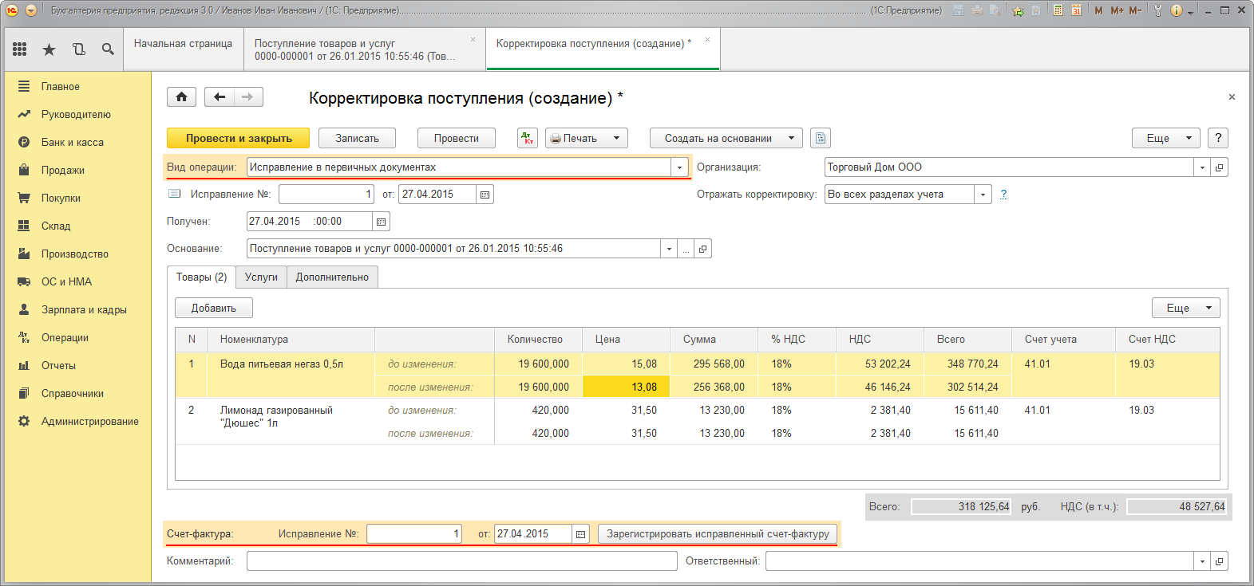Viewport: 1254px width, 586px height.
Task: Open the Покупки section
Action: click(x=61, y=198)
